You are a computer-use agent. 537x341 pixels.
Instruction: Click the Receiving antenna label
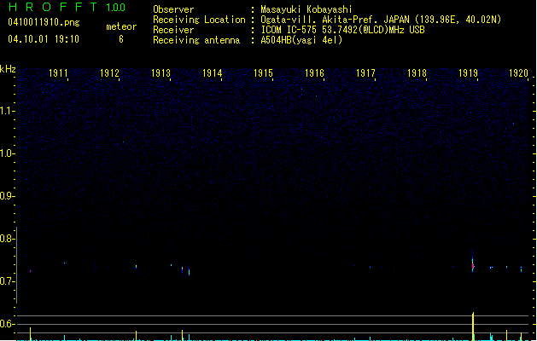196,40
